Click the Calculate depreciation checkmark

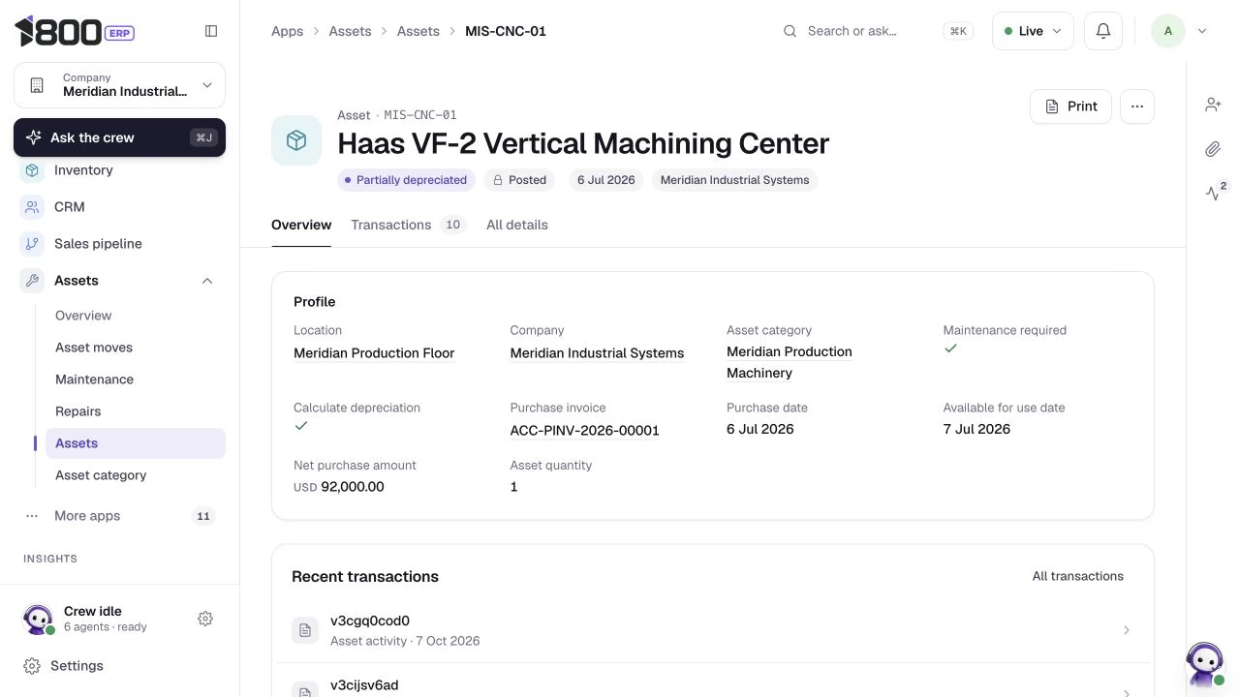[x=301, y=426]
